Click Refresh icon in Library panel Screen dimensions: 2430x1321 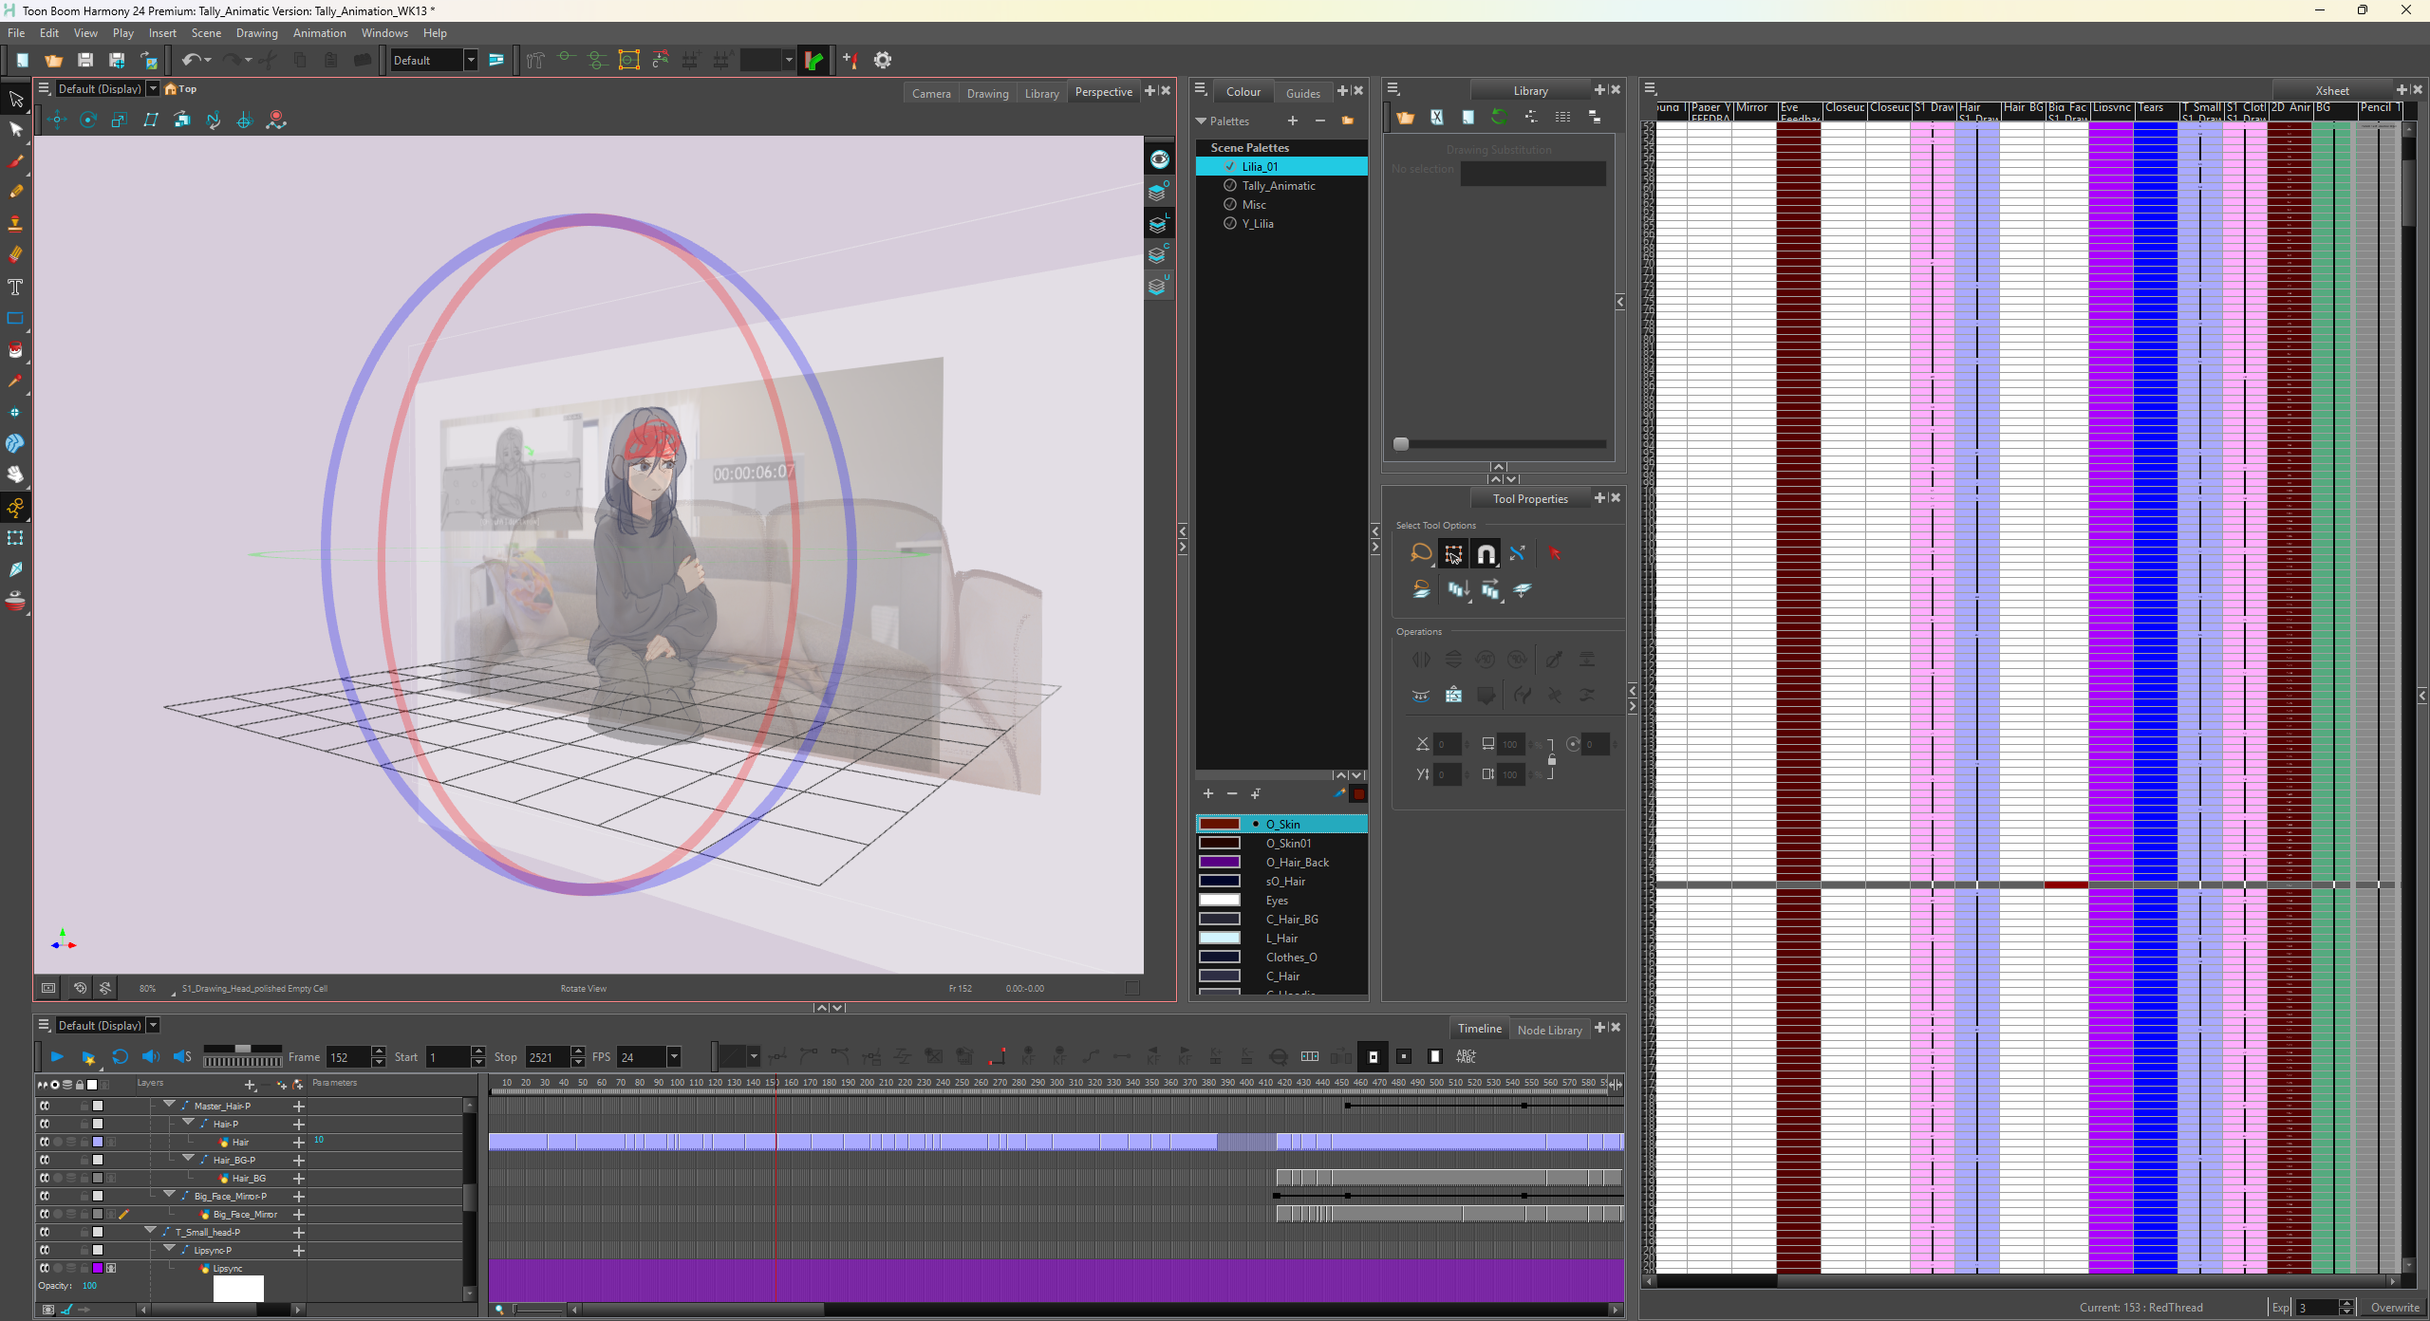(x=1499, y=117)
